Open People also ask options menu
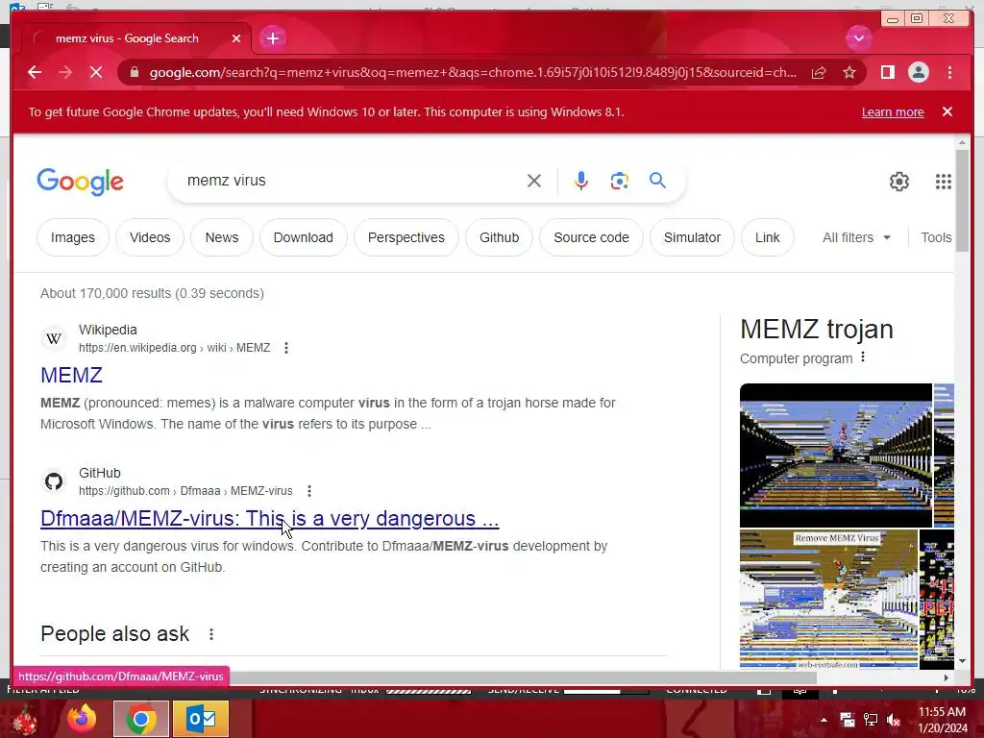 (x=211, y=634)
